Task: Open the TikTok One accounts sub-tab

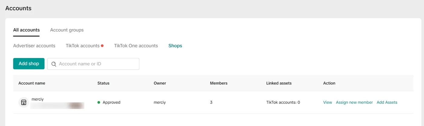Action: tap(136, 46)
